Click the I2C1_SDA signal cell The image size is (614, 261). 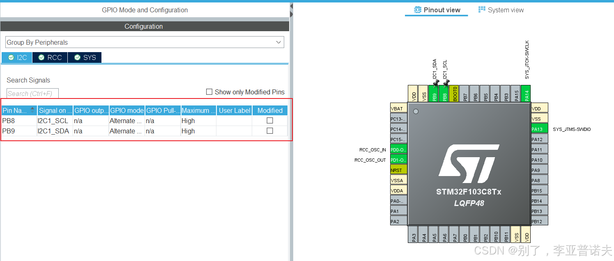pos(55,131)
